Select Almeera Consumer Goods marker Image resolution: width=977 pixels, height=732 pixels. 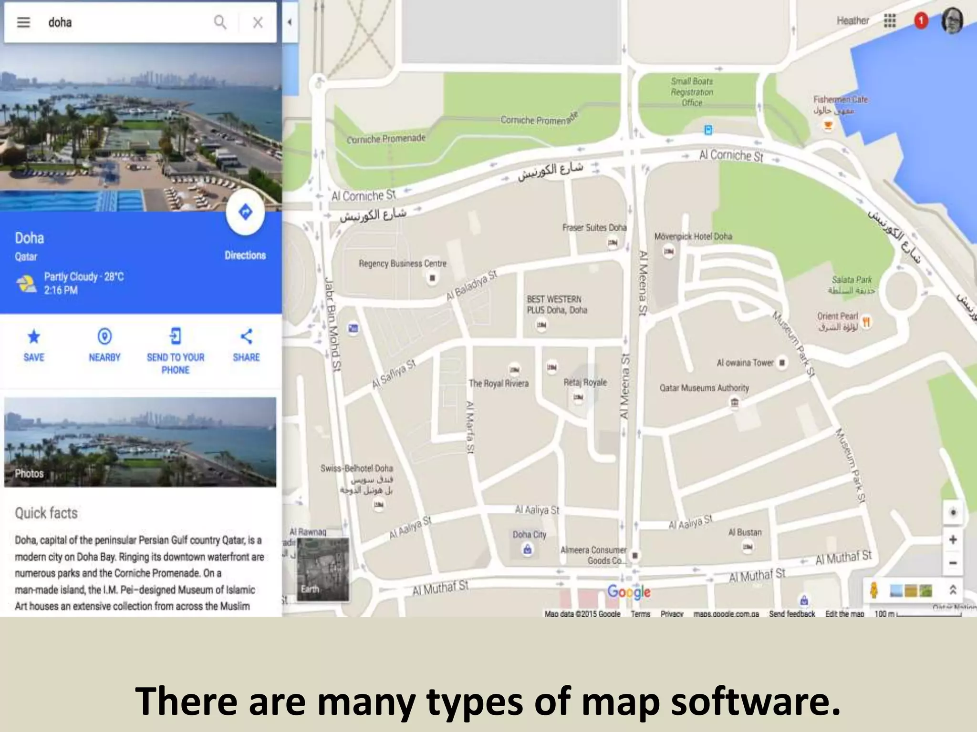click(634, 556)
